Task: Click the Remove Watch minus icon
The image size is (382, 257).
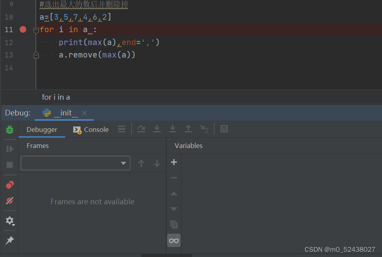Action: point(174,178)
